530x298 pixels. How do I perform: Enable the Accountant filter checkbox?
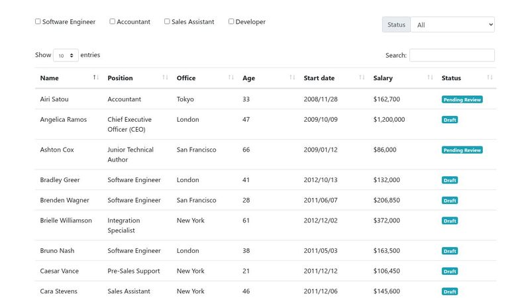point(113,21)
